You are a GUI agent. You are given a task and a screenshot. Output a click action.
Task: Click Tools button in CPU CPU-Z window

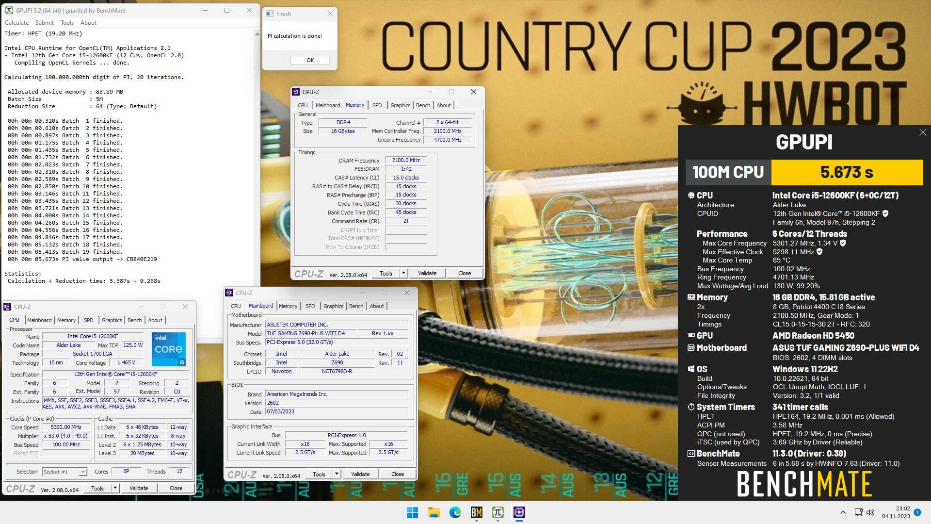pyautogui.click(x=97, y=488)
